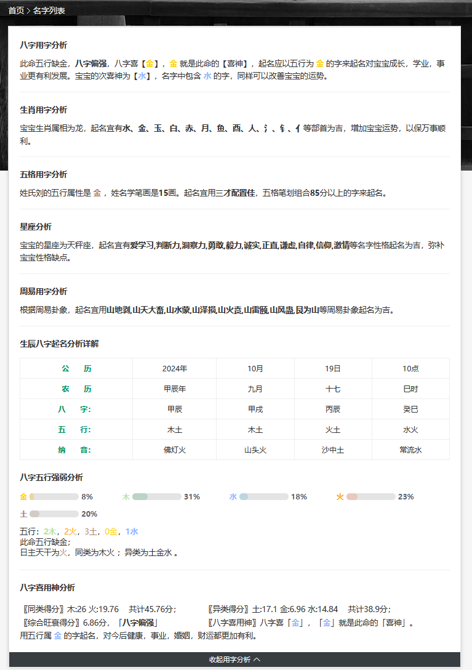The height and width of the screenshot is (670, 472).
Task: Click the 首页 breadcrumb link
Action: point(16,10)
